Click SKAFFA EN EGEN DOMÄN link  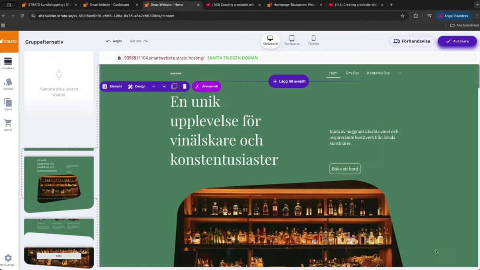[232, 58]
